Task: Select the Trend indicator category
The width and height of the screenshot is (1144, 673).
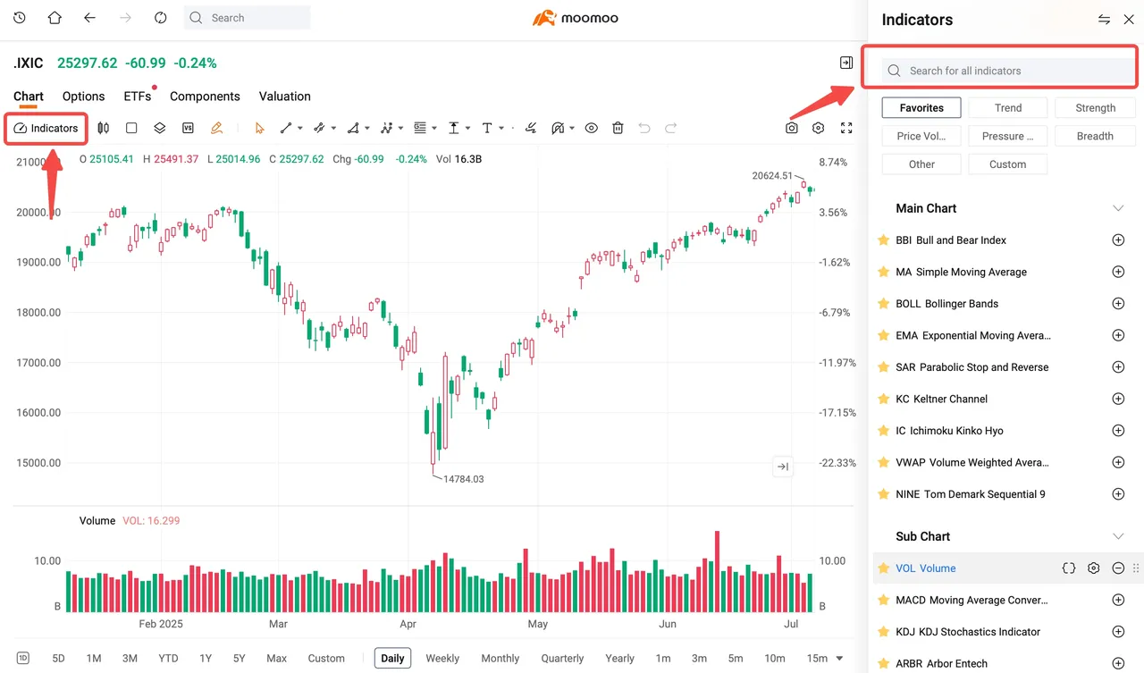Action: pyautogui.click(x=1008, y=108)
